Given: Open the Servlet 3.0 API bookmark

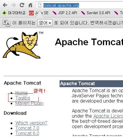Looking at the screenshot, I should [95, 13].
